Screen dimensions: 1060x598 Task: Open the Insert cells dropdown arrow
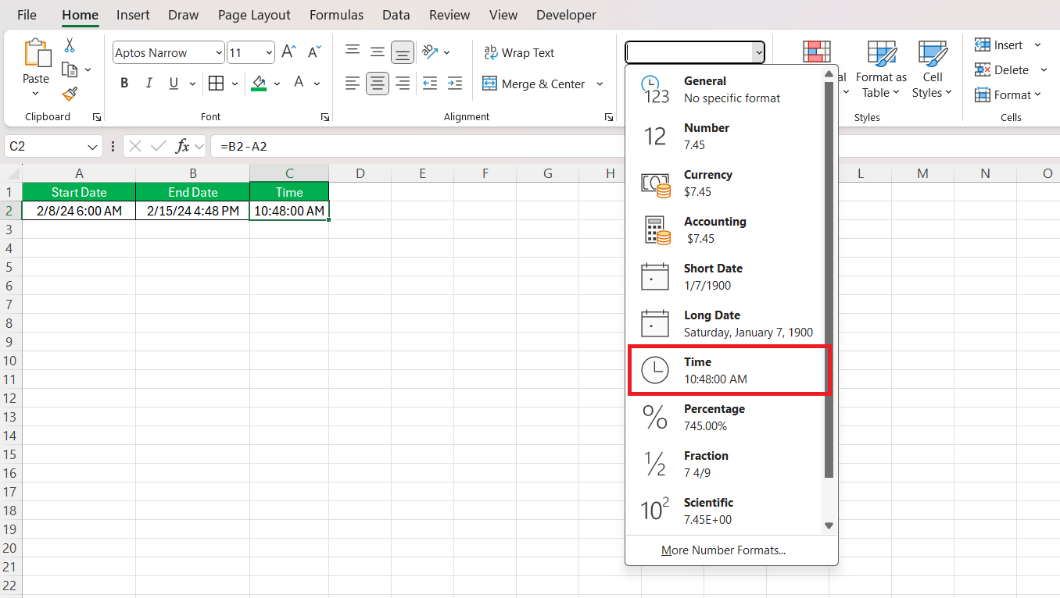coord(1037,45)
